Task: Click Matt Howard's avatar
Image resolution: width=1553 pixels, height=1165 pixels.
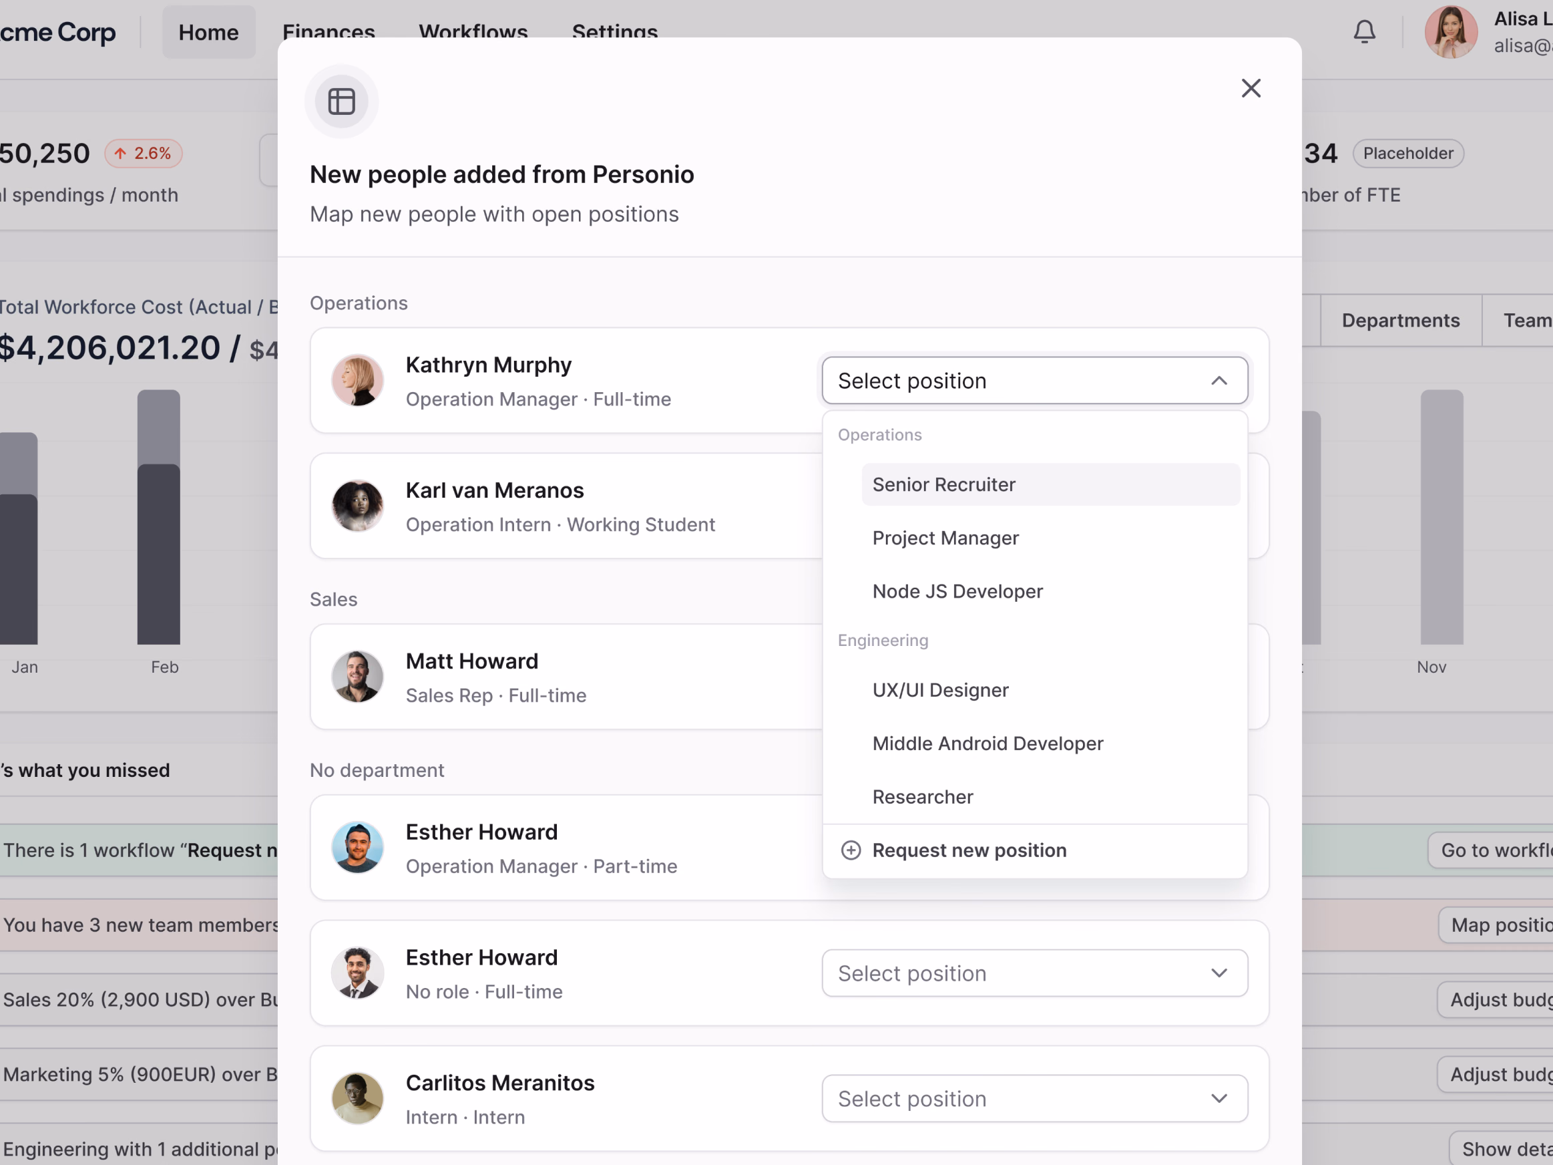Action: [357, 676]
